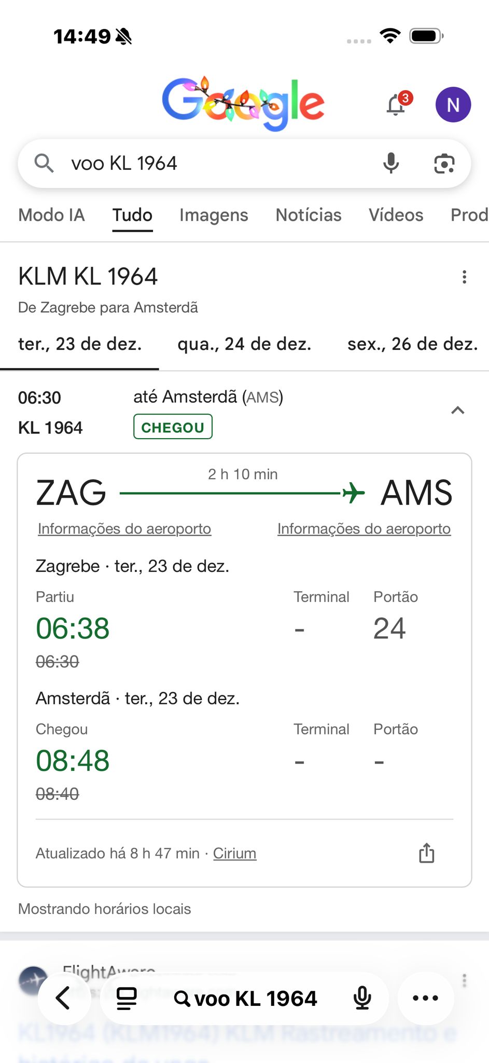Select the sex., 26 de dez. date
Image resolution: width=489 pixels, height=1063 pixels.
[412, 344]
